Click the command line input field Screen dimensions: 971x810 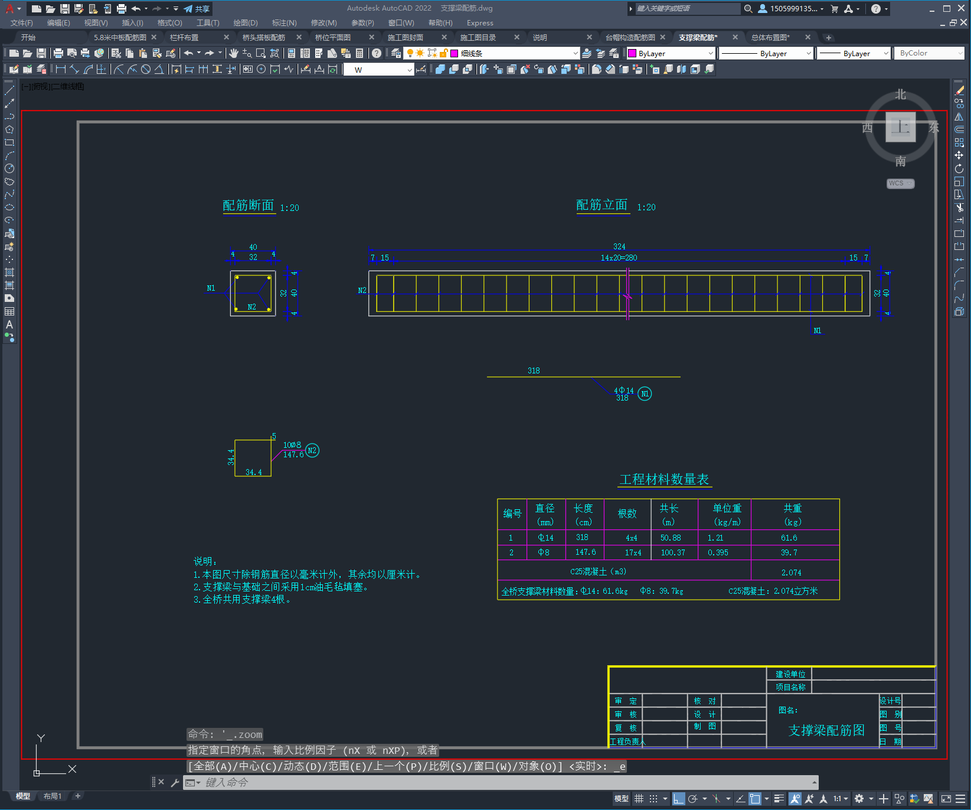500,782
